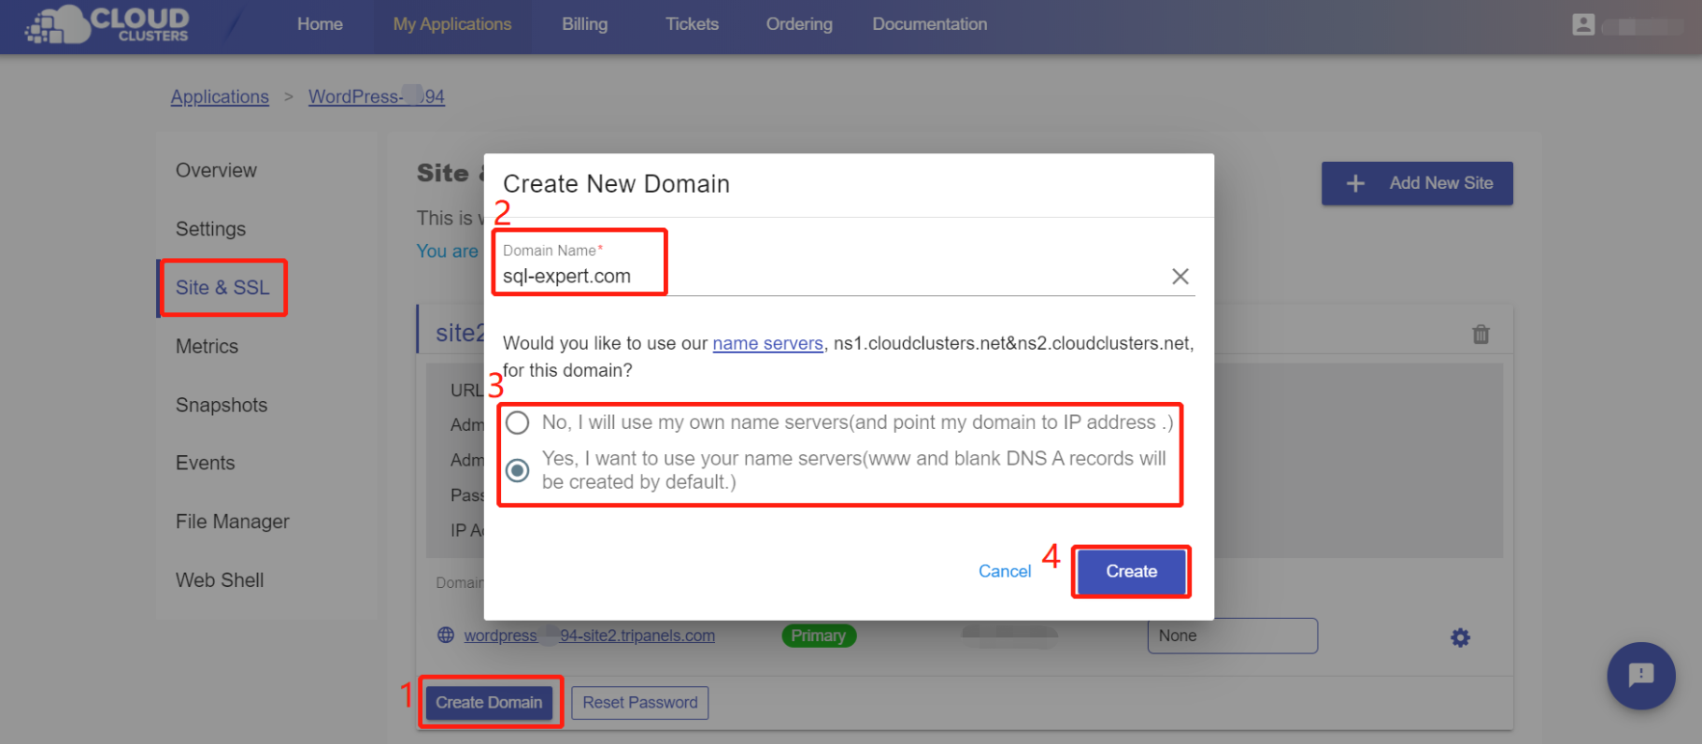Viewport: 1702px width, 744px height.
Task: Delete site2 using the trash icon
Action: click(1481, 334)
